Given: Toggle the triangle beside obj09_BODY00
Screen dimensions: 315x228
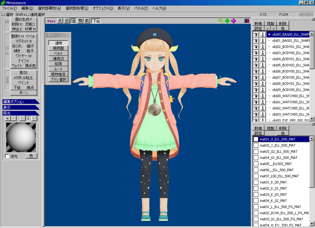Looking at the screenshot, I should [269, 90].
